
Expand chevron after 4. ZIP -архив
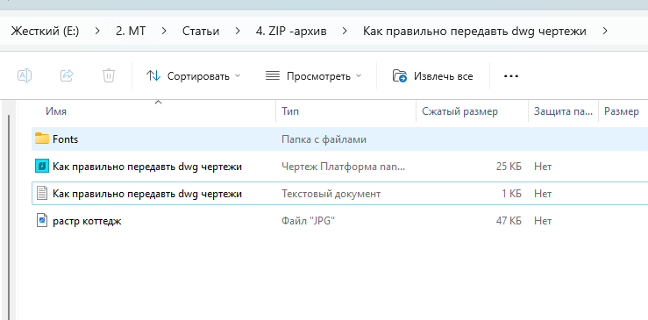[x=345, y=31]
